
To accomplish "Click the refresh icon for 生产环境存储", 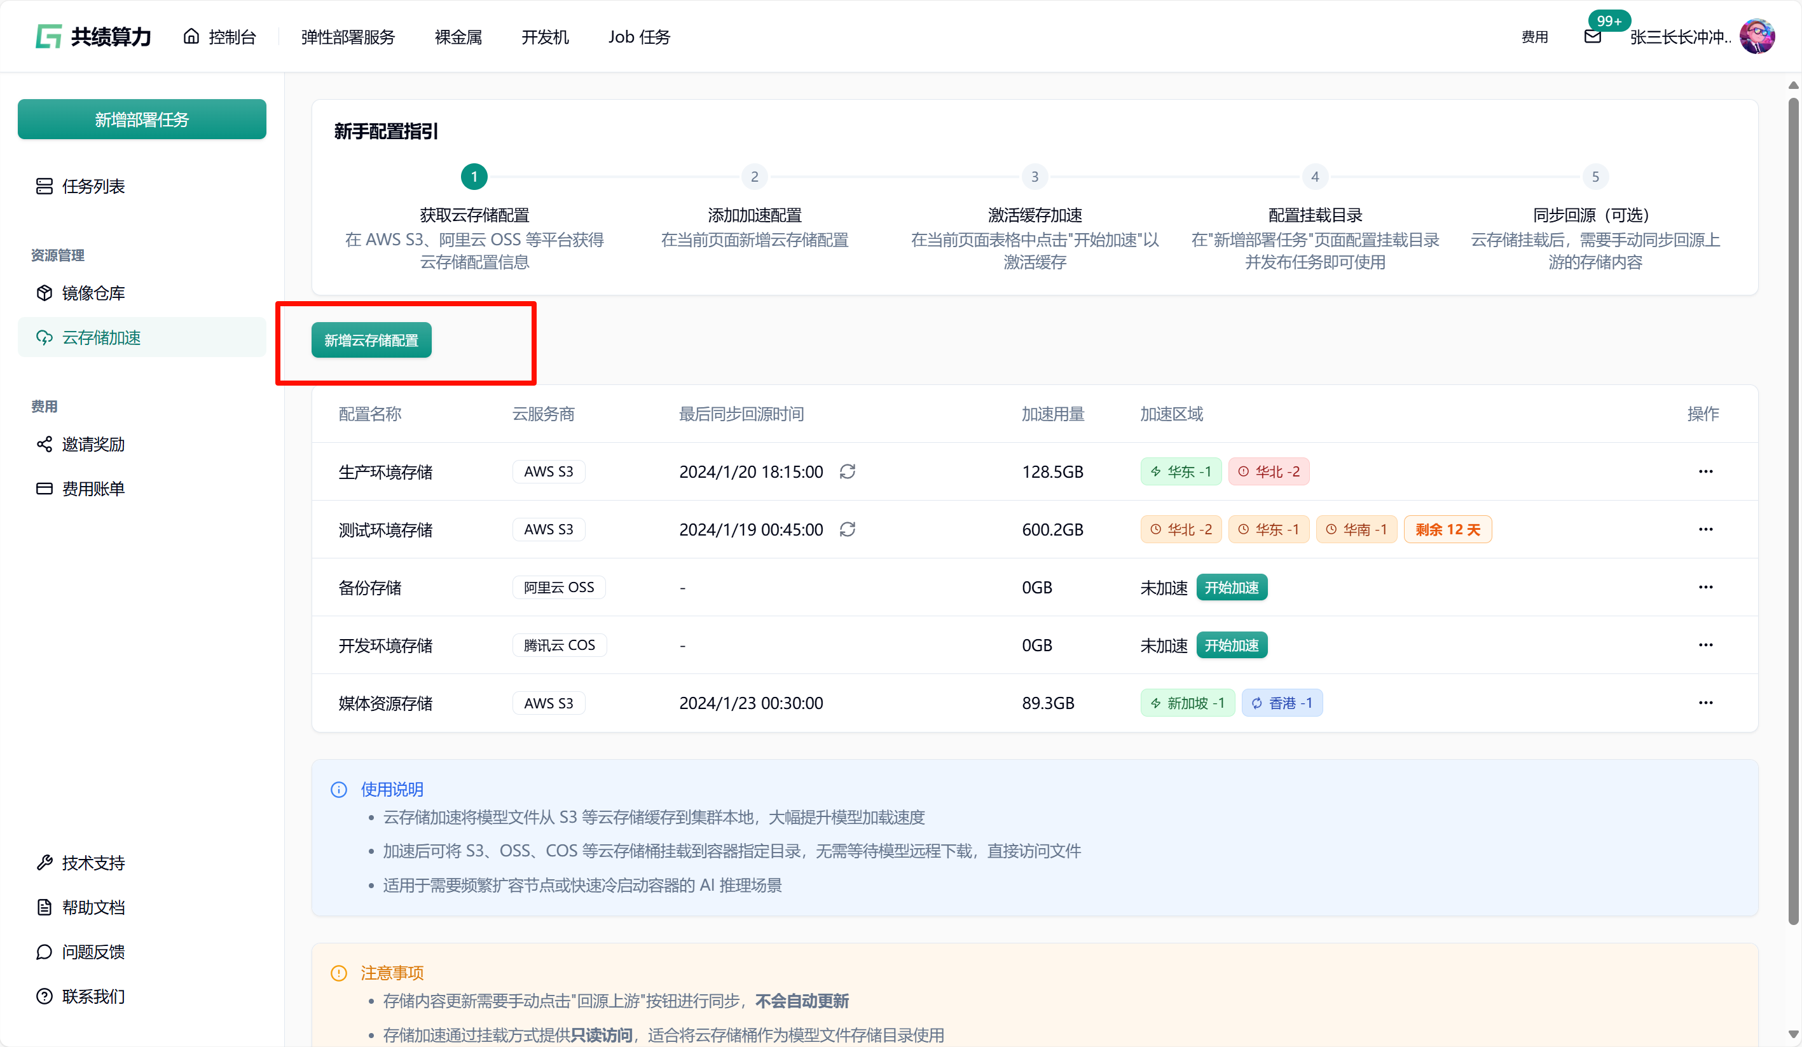I will click(x=848, y=471).
